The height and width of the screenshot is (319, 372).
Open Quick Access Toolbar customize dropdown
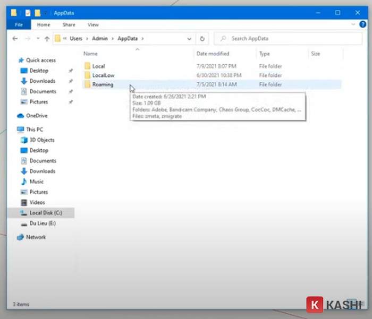pyautogui.click(x=45, y=13)
